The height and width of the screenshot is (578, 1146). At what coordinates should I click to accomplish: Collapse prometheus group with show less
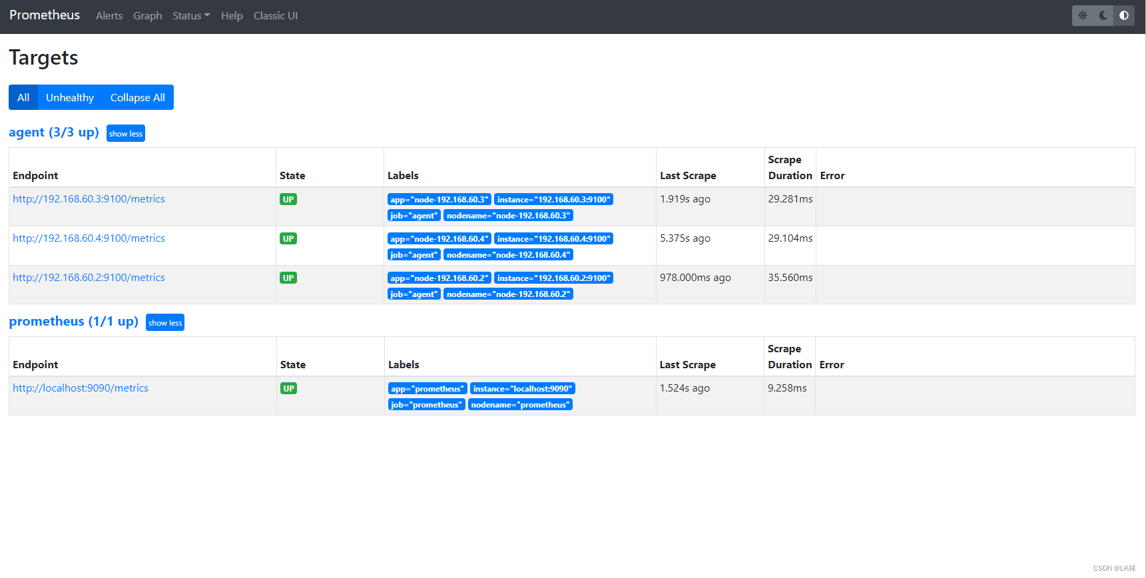coord(165,322)
